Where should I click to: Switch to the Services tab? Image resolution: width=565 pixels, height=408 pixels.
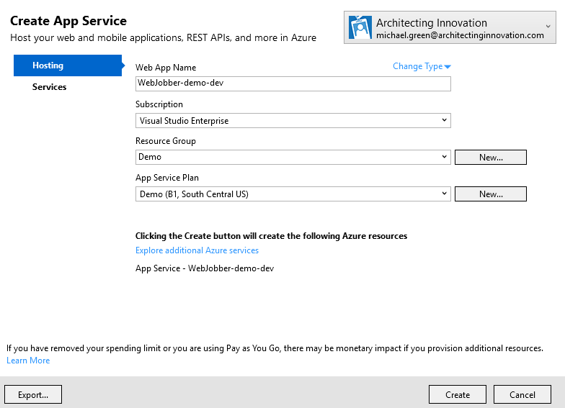[x=49, y=87]
